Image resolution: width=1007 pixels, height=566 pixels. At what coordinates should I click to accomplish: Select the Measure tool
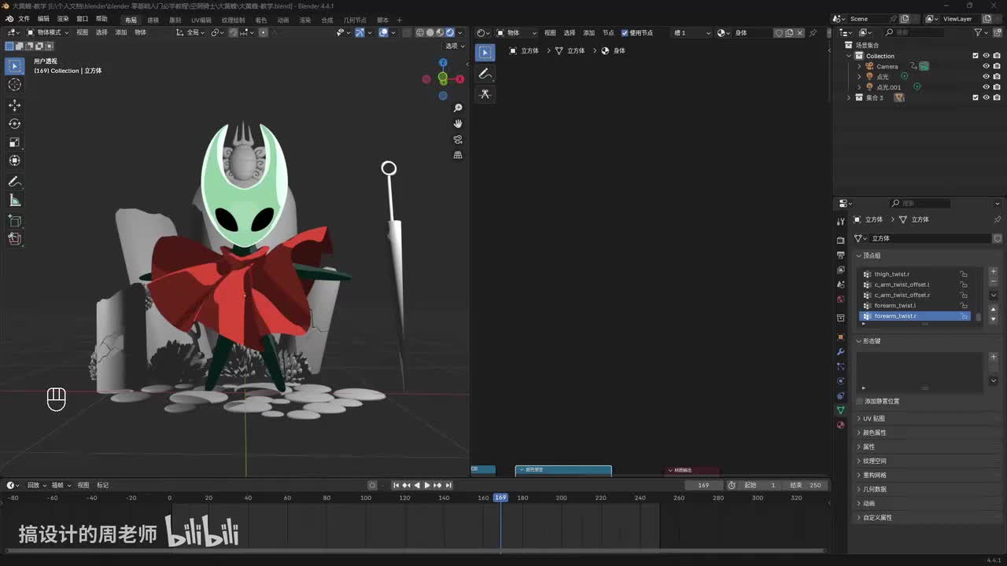14,200
